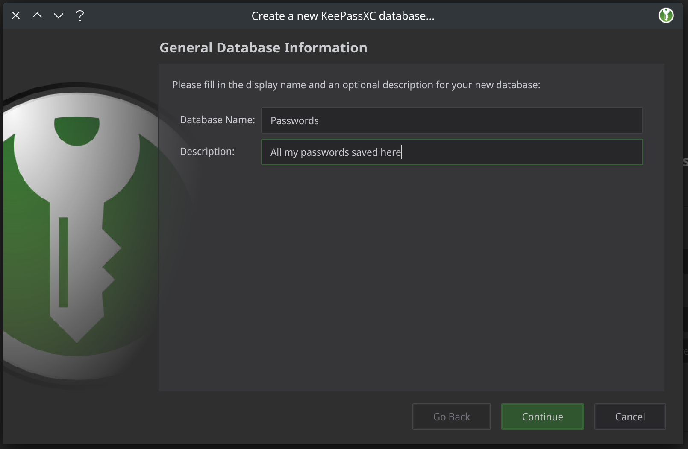This screenshot has height=449, width=688.
Task: Click the text All my passwords saved here
Action: [x=335, y=152]
